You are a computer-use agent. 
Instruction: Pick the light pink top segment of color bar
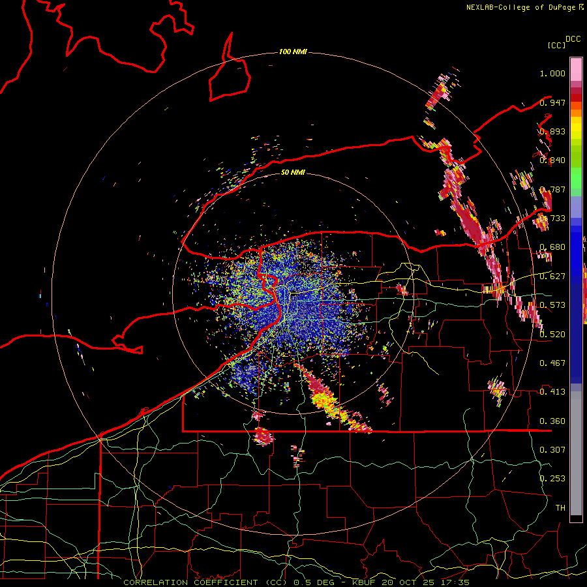[x=576, y=69]
